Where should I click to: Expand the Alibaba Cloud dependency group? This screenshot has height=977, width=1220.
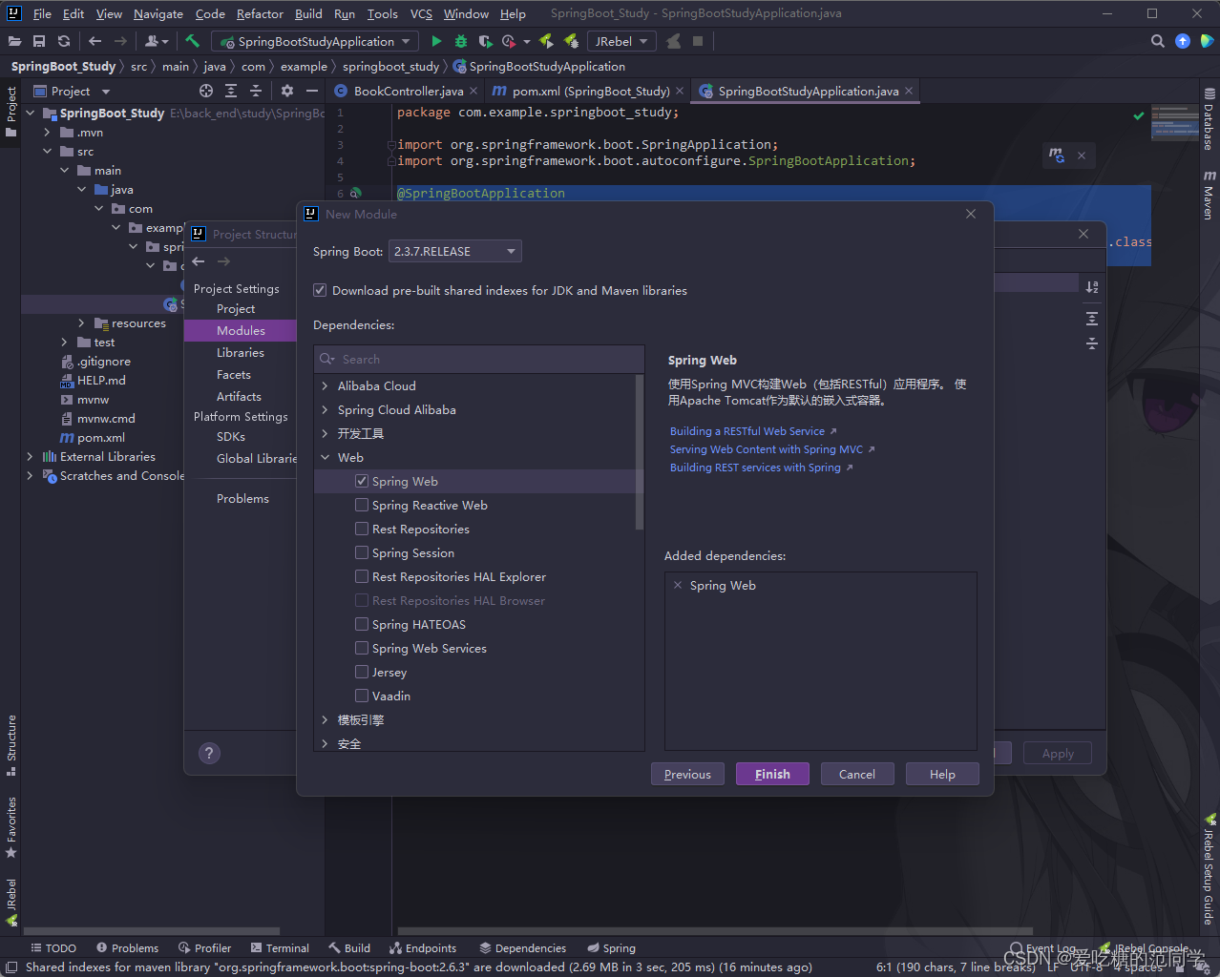tap(325, 385)
